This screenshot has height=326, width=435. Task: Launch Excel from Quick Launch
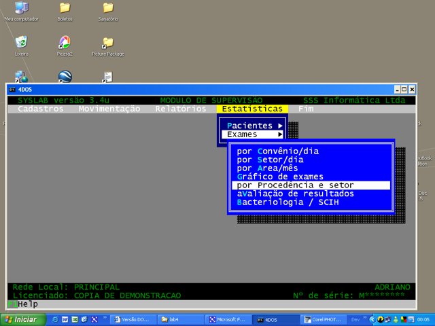pos(75,319)
